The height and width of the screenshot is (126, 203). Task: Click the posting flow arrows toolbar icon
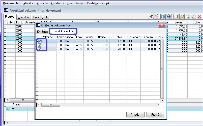(x=151, y=17)
